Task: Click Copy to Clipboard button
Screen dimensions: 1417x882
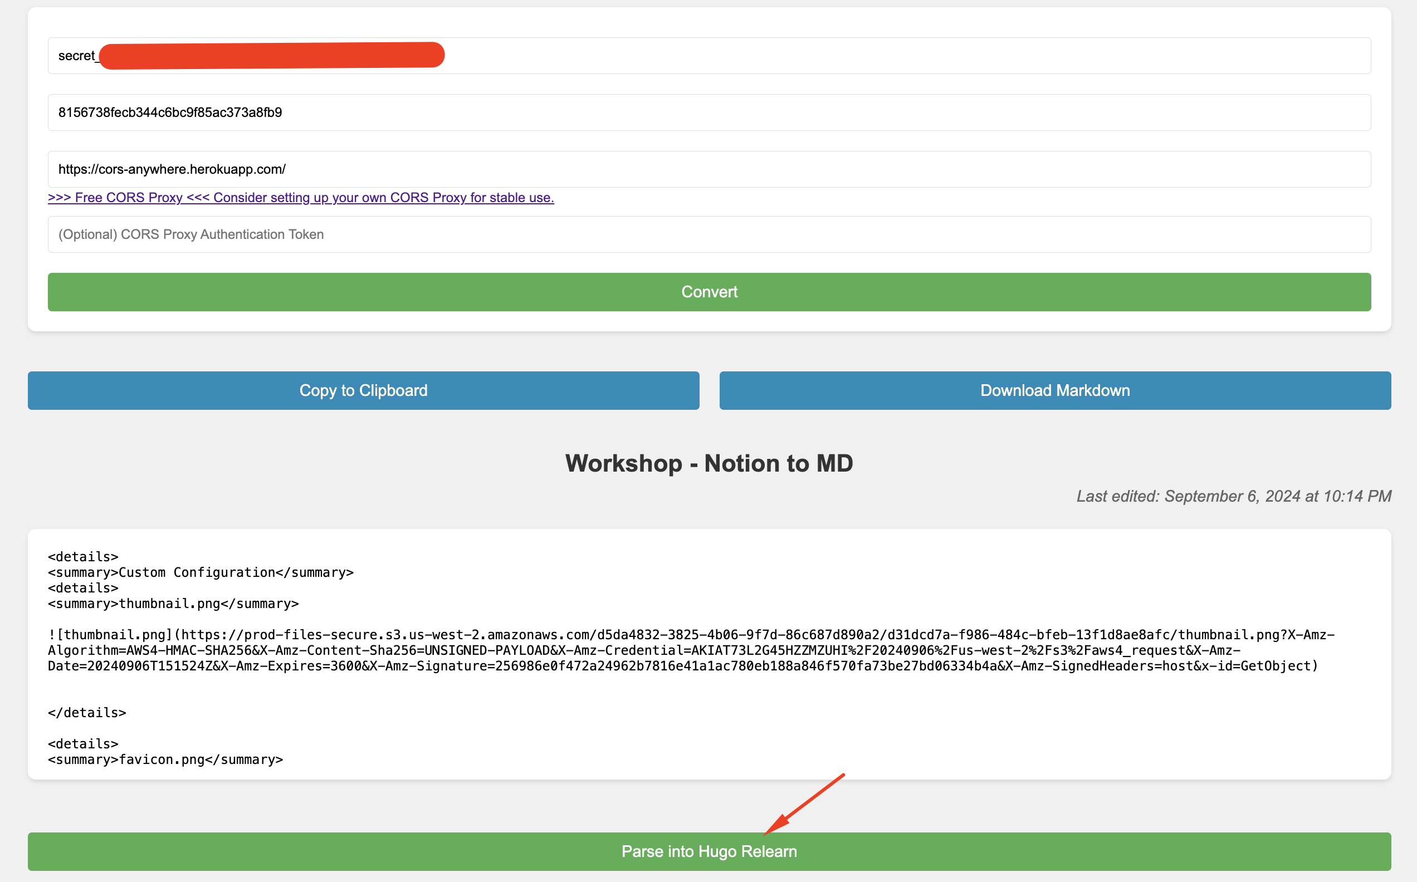Action: click(x=363, y=390)
